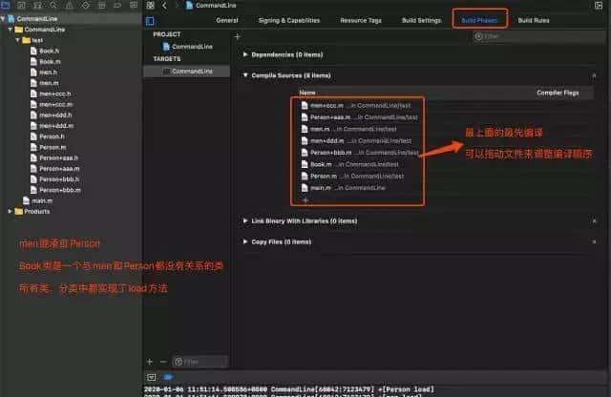611x397 pixels.
Task: Click the Name column header
Action: 307,93
